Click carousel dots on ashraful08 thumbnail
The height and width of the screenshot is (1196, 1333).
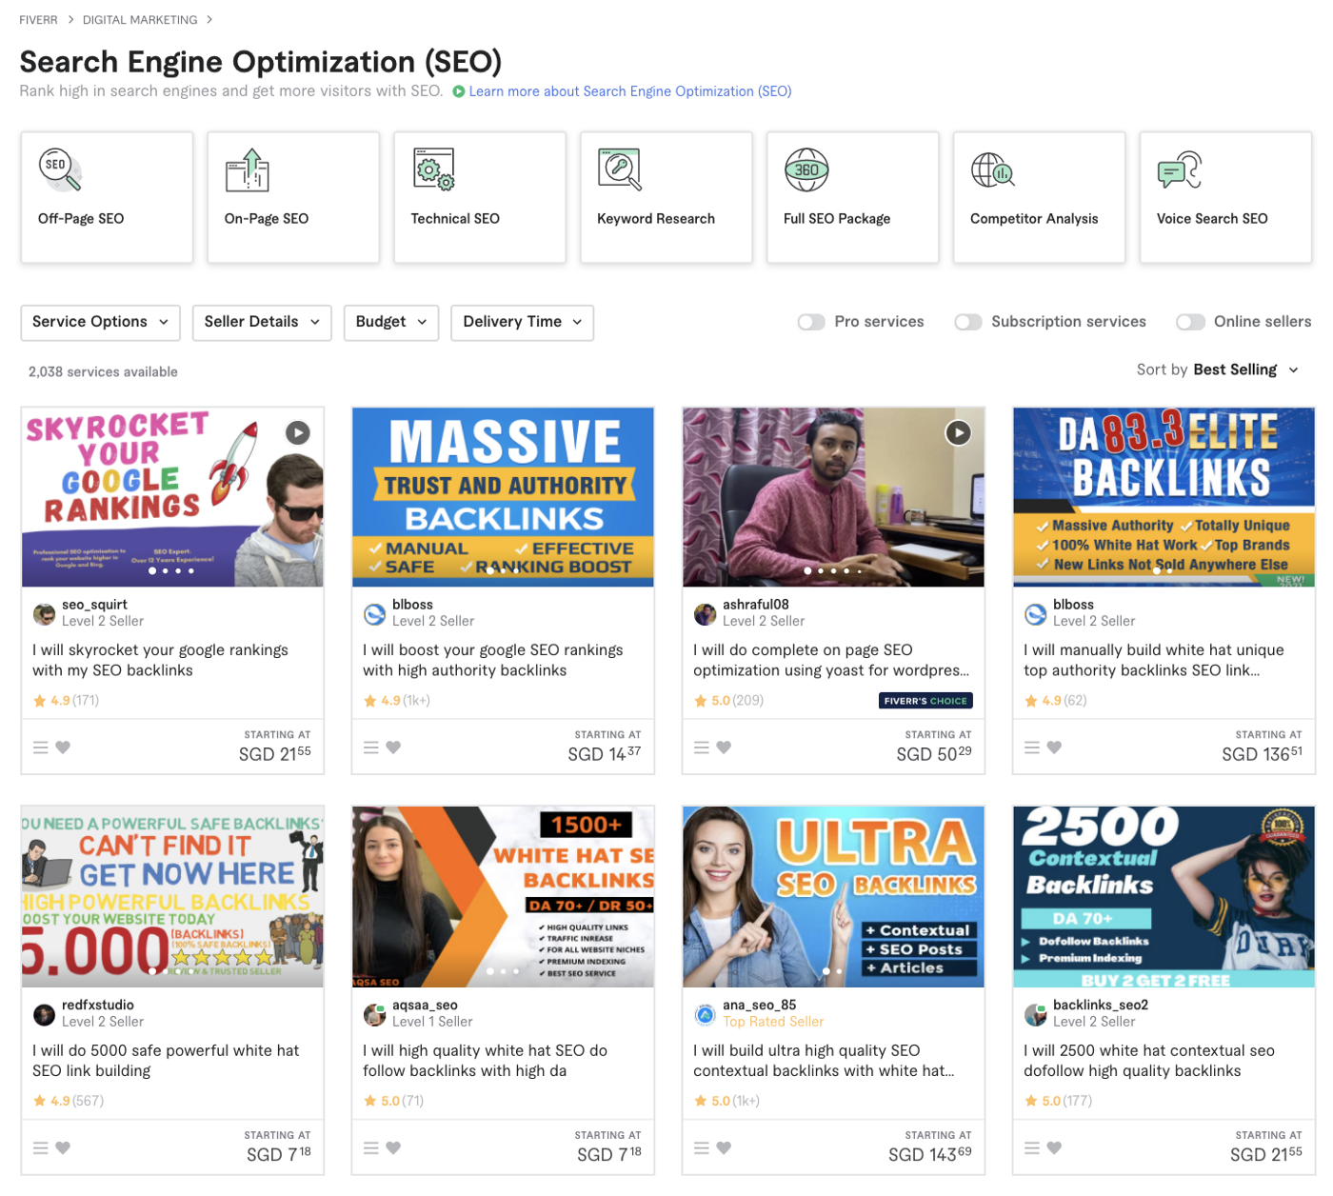click(833, 571)
